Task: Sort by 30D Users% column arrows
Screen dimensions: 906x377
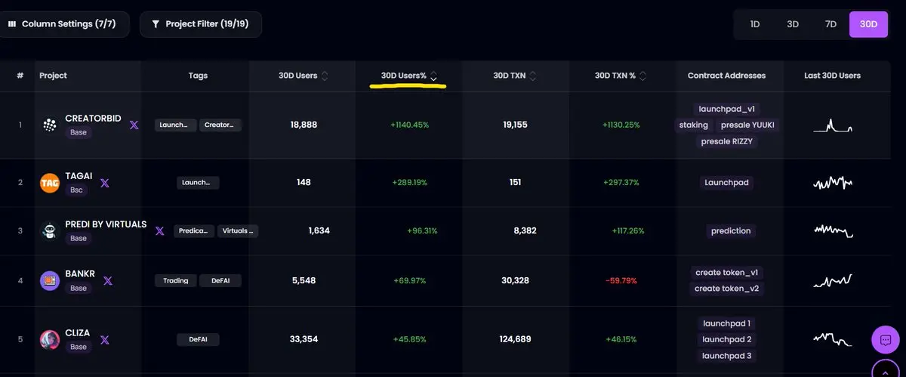Action: [433, 76]
